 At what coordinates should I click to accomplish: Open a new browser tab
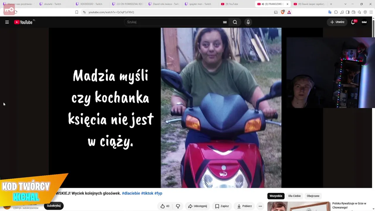(331, 4)
